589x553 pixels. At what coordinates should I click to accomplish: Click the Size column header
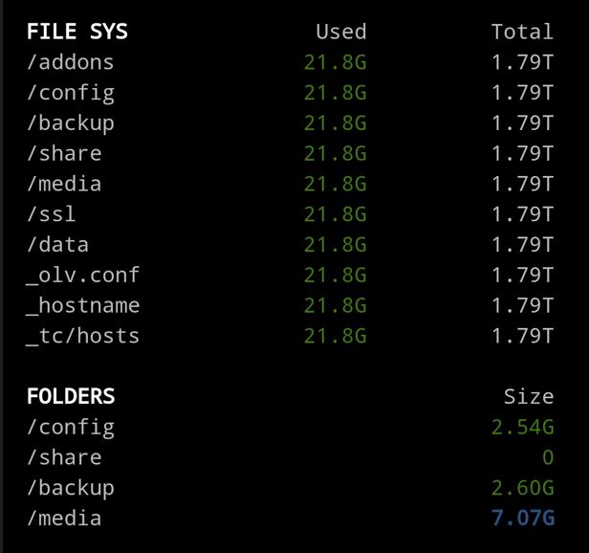529,397
